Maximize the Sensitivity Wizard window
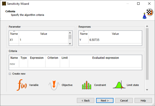 coord(138,4)
